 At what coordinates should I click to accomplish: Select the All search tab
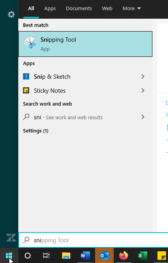tap(31, 9)
